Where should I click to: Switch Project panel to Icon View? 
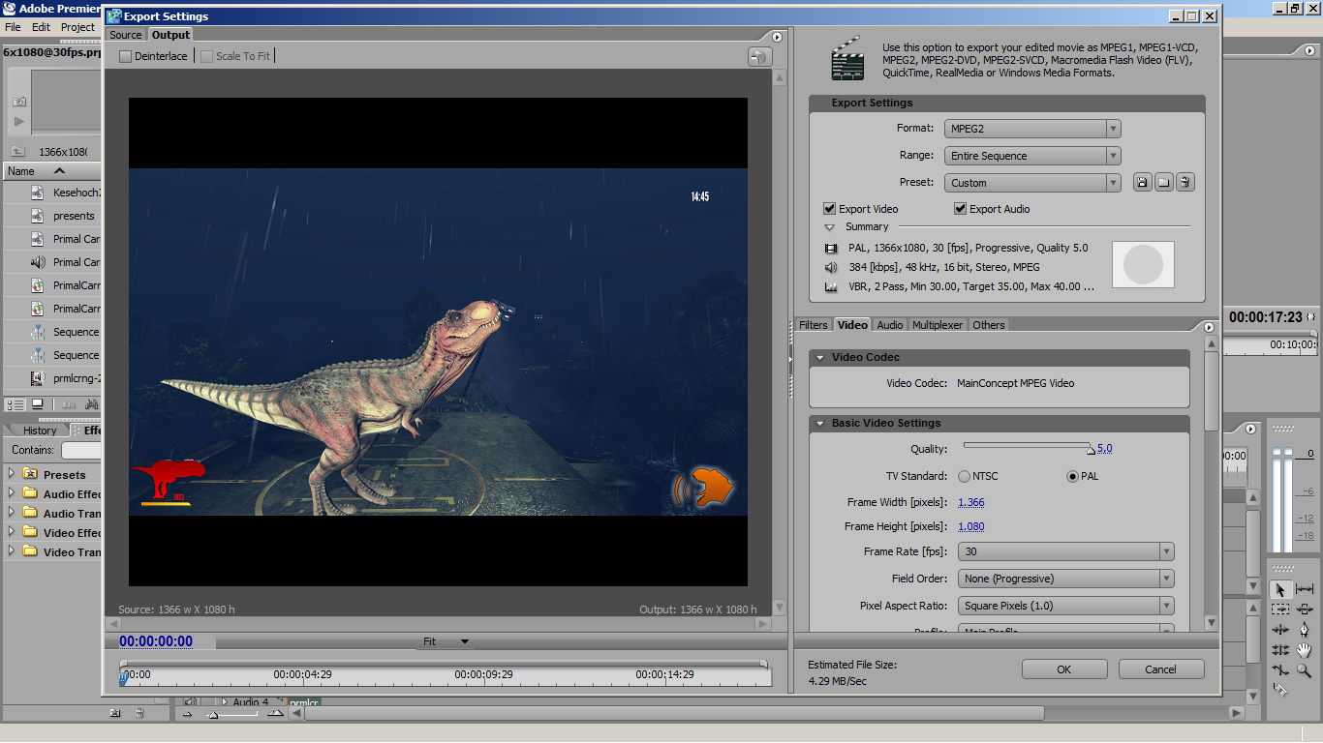37,404
